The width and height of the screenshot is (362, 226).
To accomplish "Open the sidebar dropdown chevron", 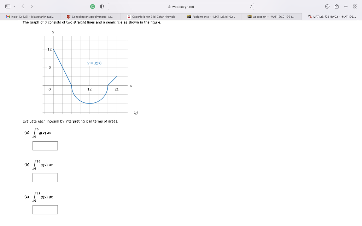I will (14, 6).
